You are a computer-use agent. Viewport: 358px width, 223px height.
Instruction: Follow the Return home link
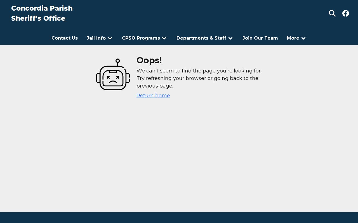tap(153, 96)
